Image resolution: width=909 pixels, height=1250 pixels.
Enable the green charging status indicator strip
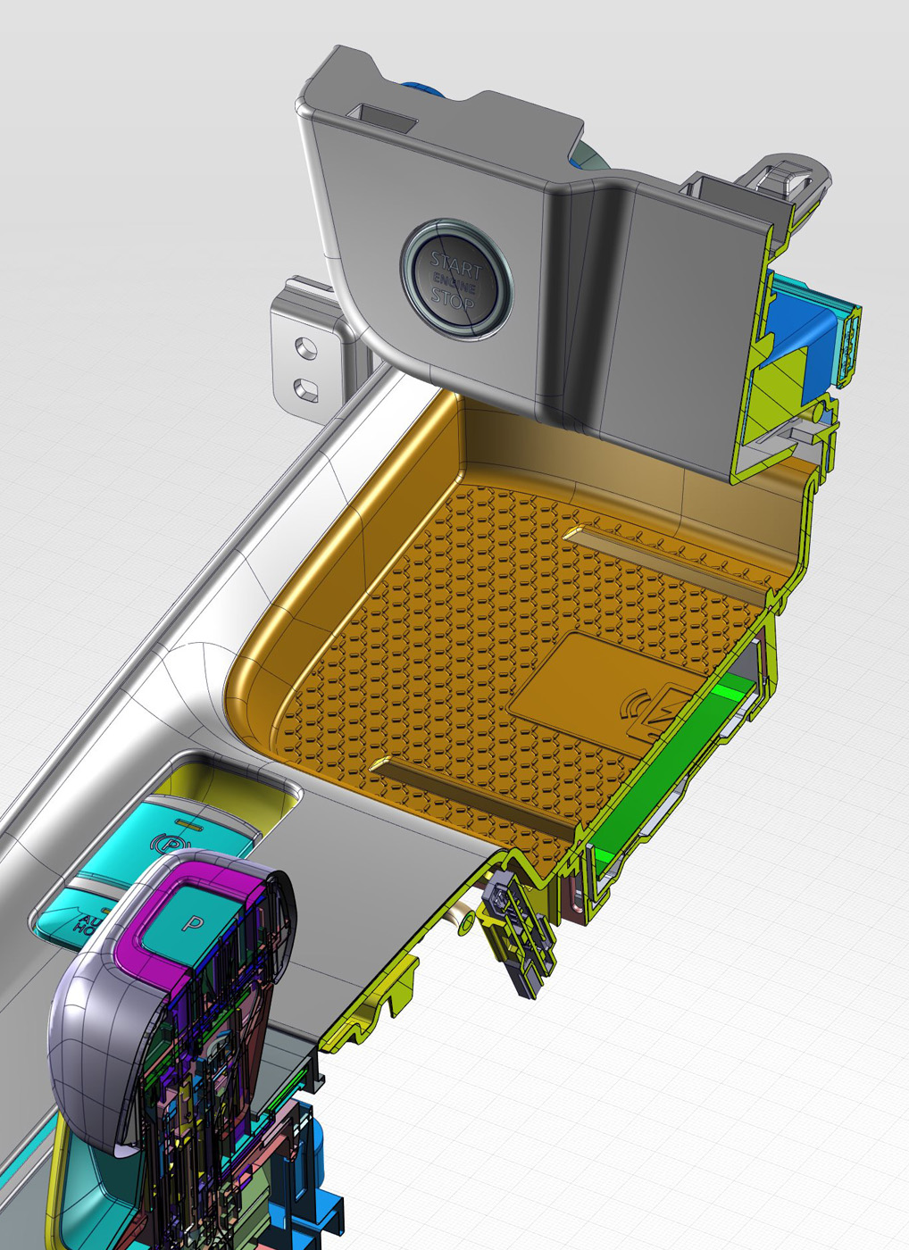726,692
